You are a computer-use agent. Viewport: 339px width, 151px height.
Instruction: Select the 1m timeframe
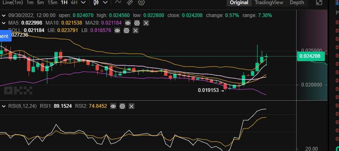coord(30,2)
